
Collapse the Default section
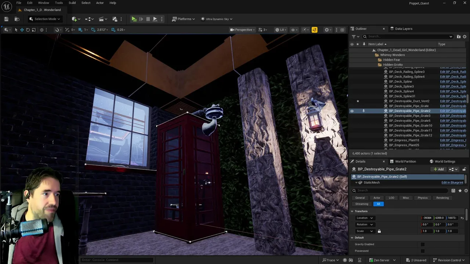(x=352, y=238)
